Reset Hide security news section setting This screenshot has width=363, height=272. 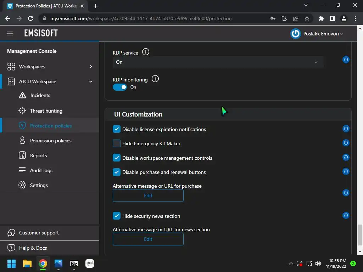(346, 215)
